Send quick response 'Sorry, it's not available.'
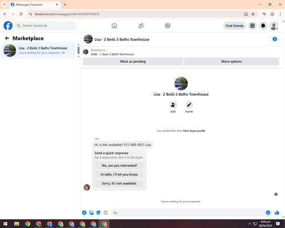 [x=119, y=184]
